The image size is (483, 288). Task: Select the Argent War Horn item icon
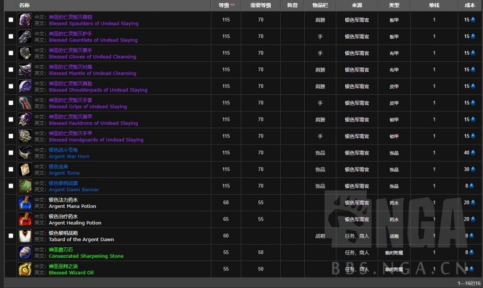tap(25, 153)
